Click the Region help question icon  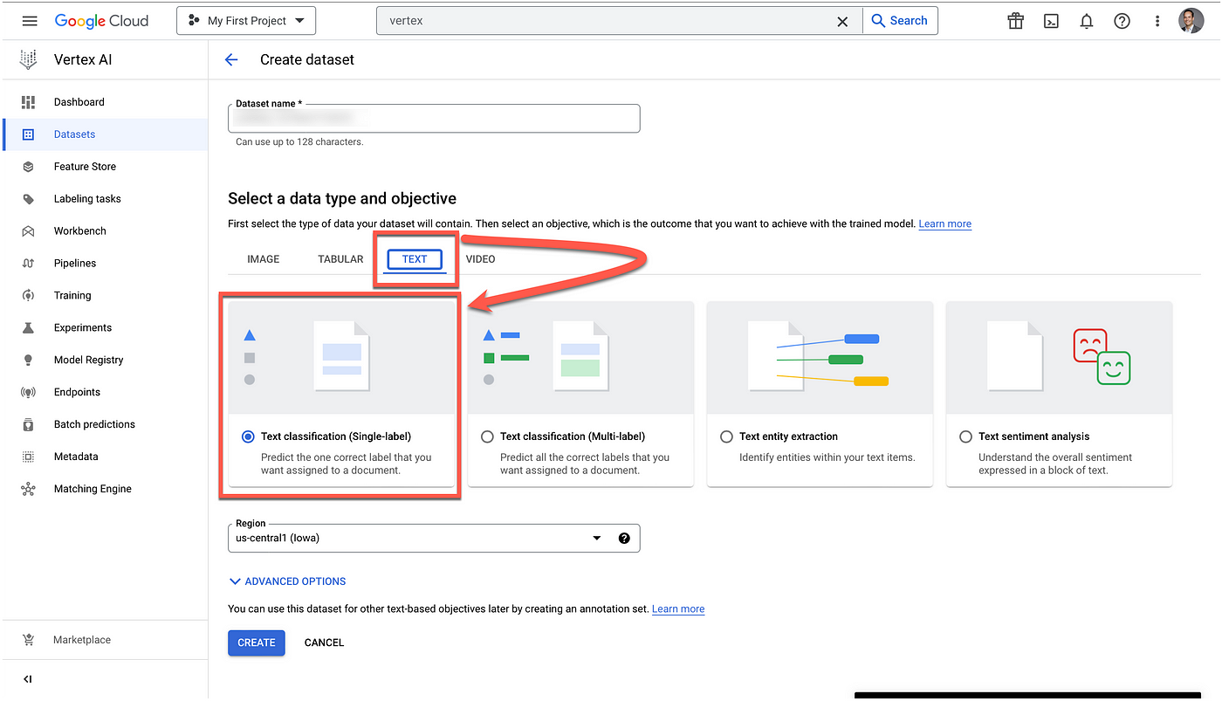pyautogui.click(x=624, y=538)
